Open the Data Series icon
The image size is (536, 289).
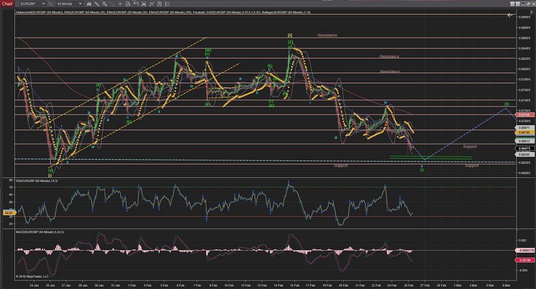(143, 4)
